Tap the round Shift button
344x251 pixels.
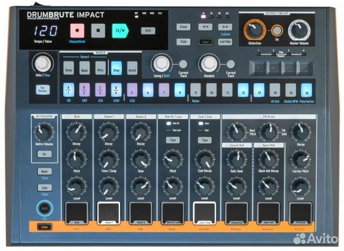click(44, 208)
